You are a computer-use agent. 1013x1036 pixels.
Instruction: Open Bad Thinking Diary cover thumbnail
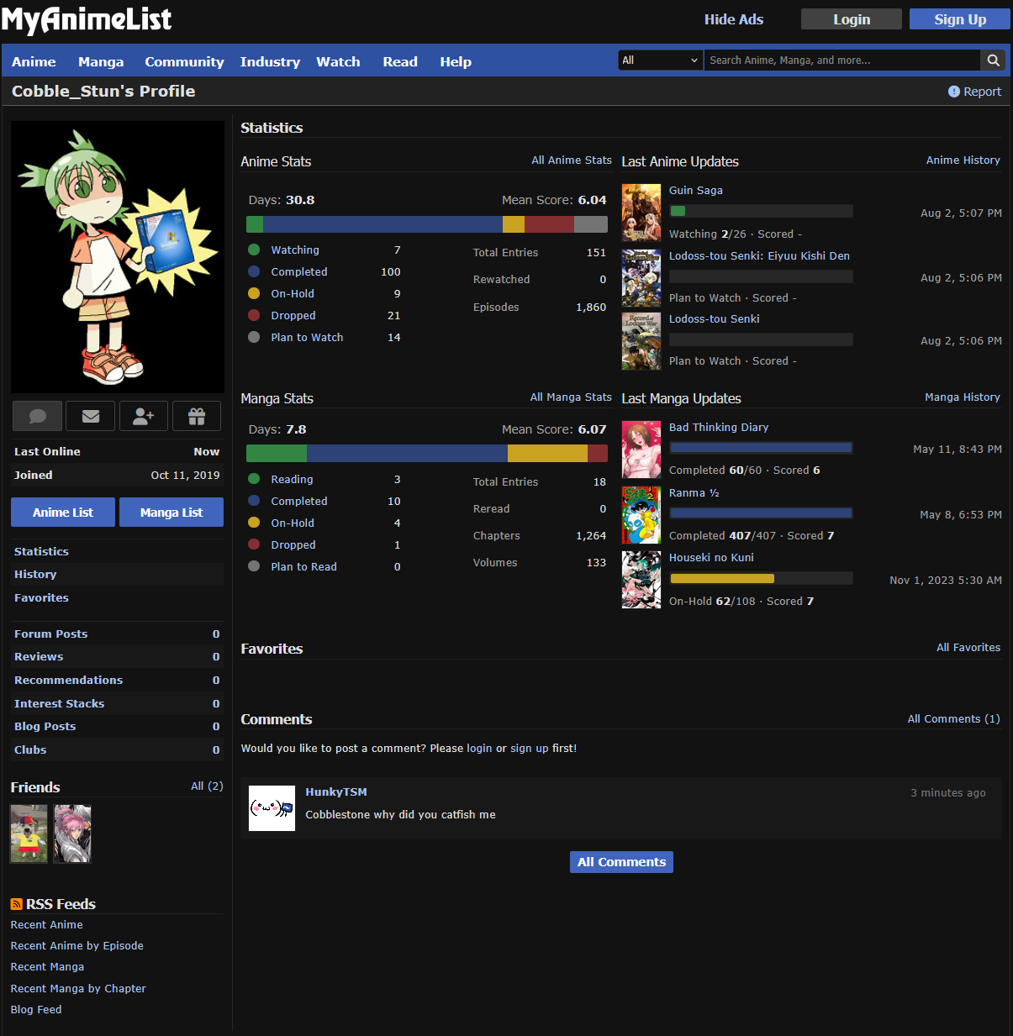tap(641, 450)
